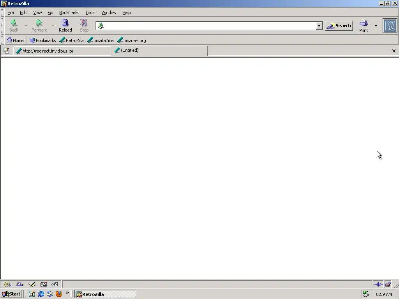Viewport: 399px width, 299px height.
Task: Click the RetroZilla taskbar button
Action: click(x=105, y=294)
